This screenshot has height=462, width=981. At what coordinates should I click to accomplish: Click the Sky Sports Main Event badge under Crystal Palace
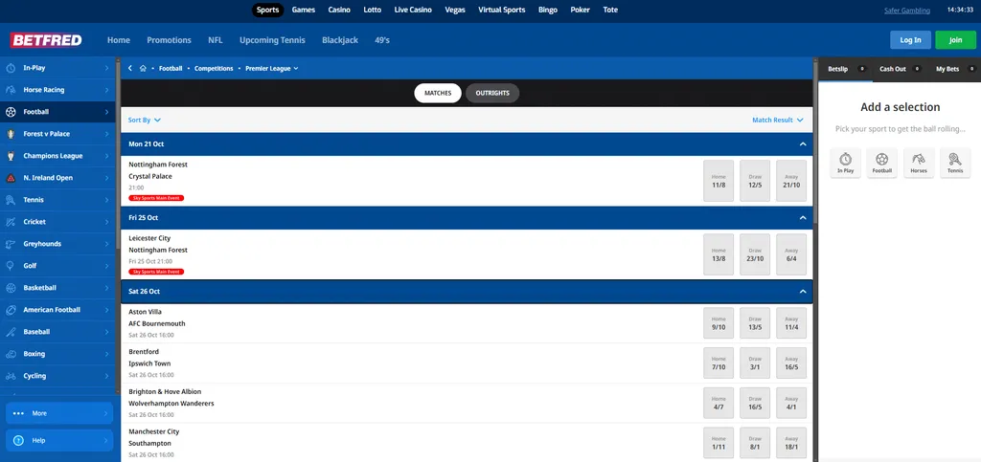(x=156, y=198)
